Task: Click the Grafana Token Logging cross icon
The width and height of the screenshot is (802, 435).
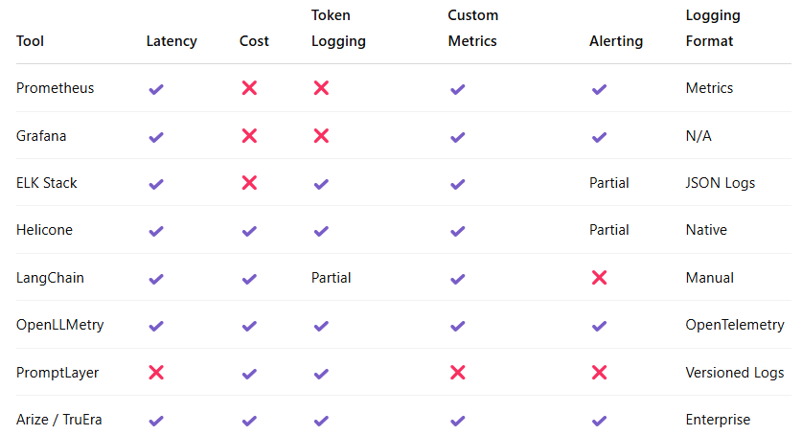Action: [x=321, y=136]
